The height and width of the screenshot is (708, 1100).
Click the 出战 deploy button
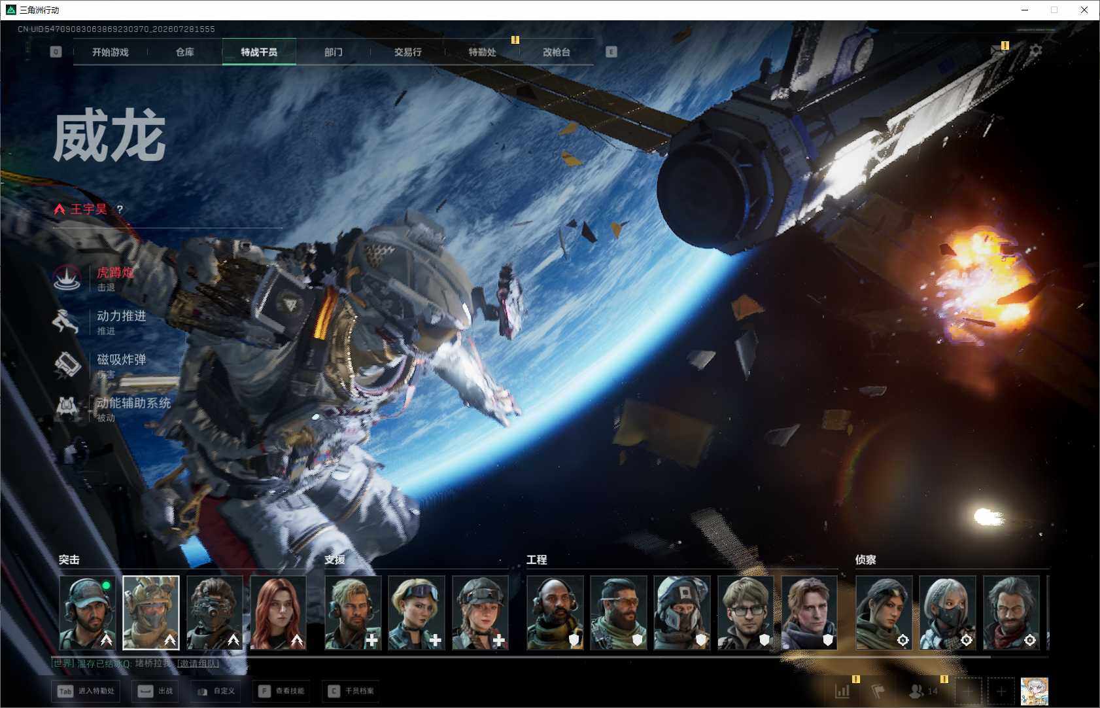coord(156,691)
